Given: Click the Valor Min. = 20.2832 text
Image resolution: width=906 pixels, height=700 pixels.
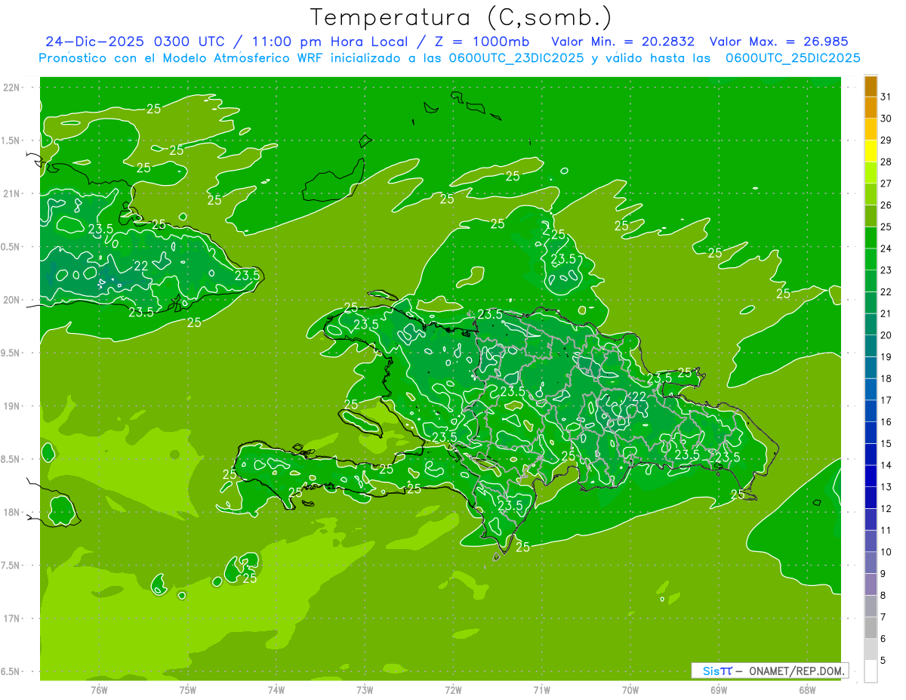Looking at the screenshot, I should click(x=623, y=42).
